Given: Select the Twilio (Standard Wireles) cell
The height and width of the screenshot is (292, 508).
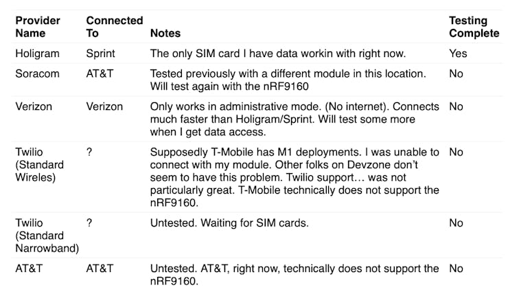Looking at the screenshot, I should (39, 165).
